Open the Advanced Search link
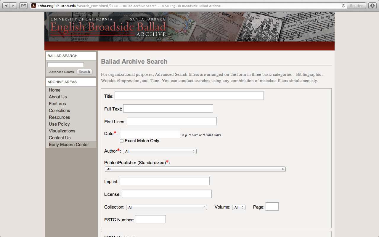The image size is (379, 237). click(62, 72)
